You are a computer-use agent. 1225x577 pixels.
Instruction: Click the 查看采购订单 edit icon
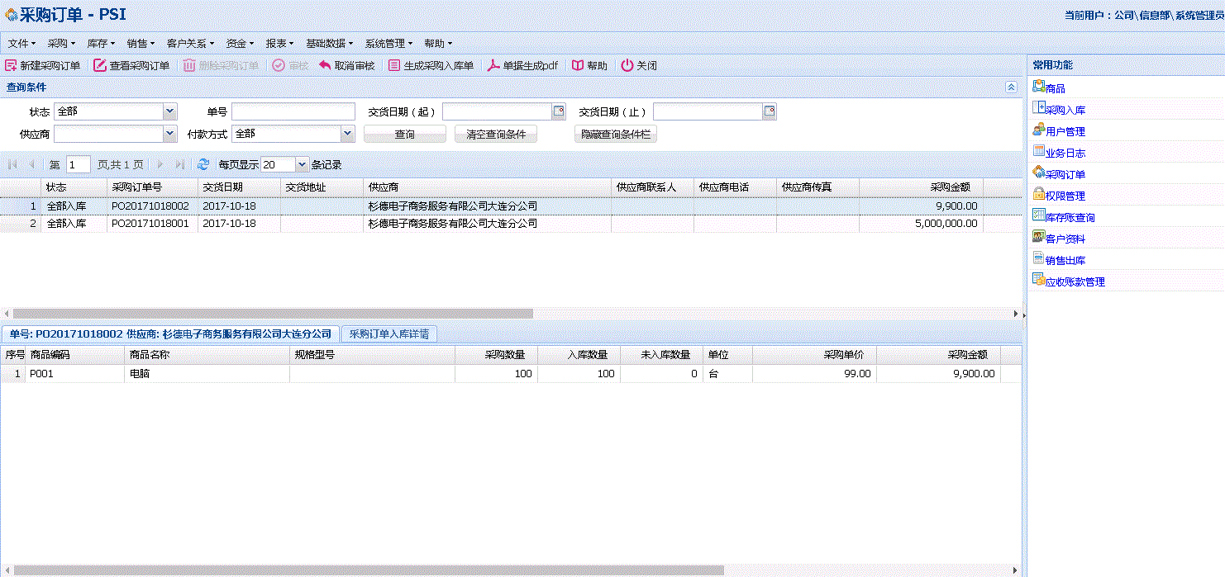point(100,66)
